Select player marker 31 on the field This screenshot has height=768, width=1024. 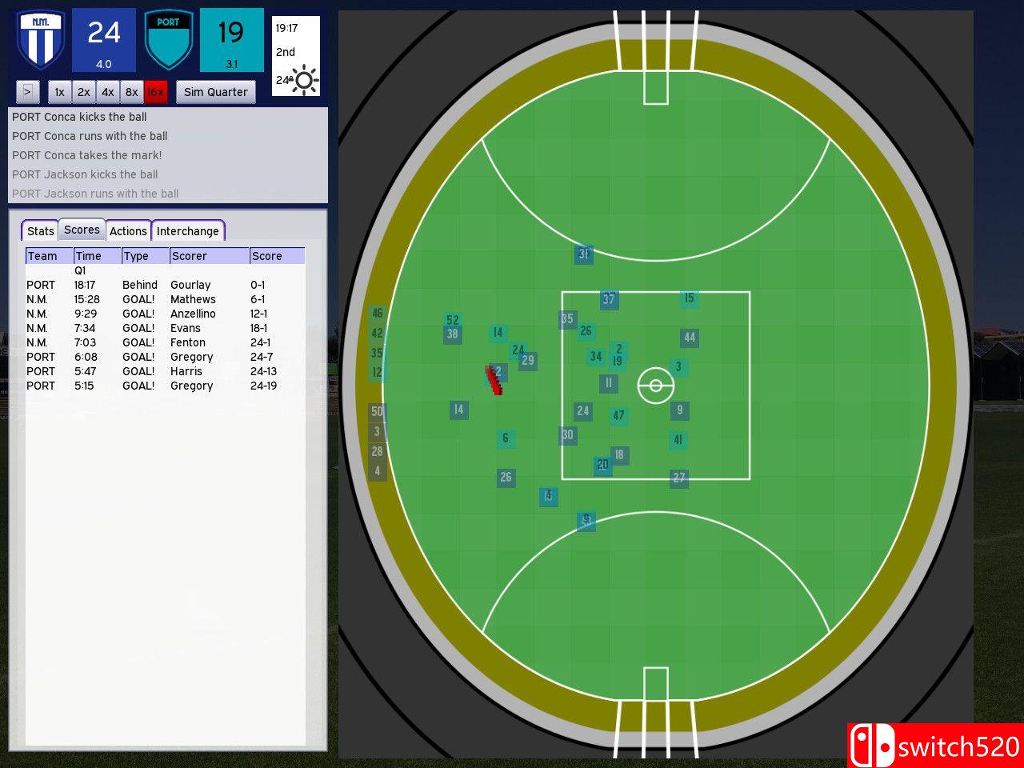click(583, 254)
